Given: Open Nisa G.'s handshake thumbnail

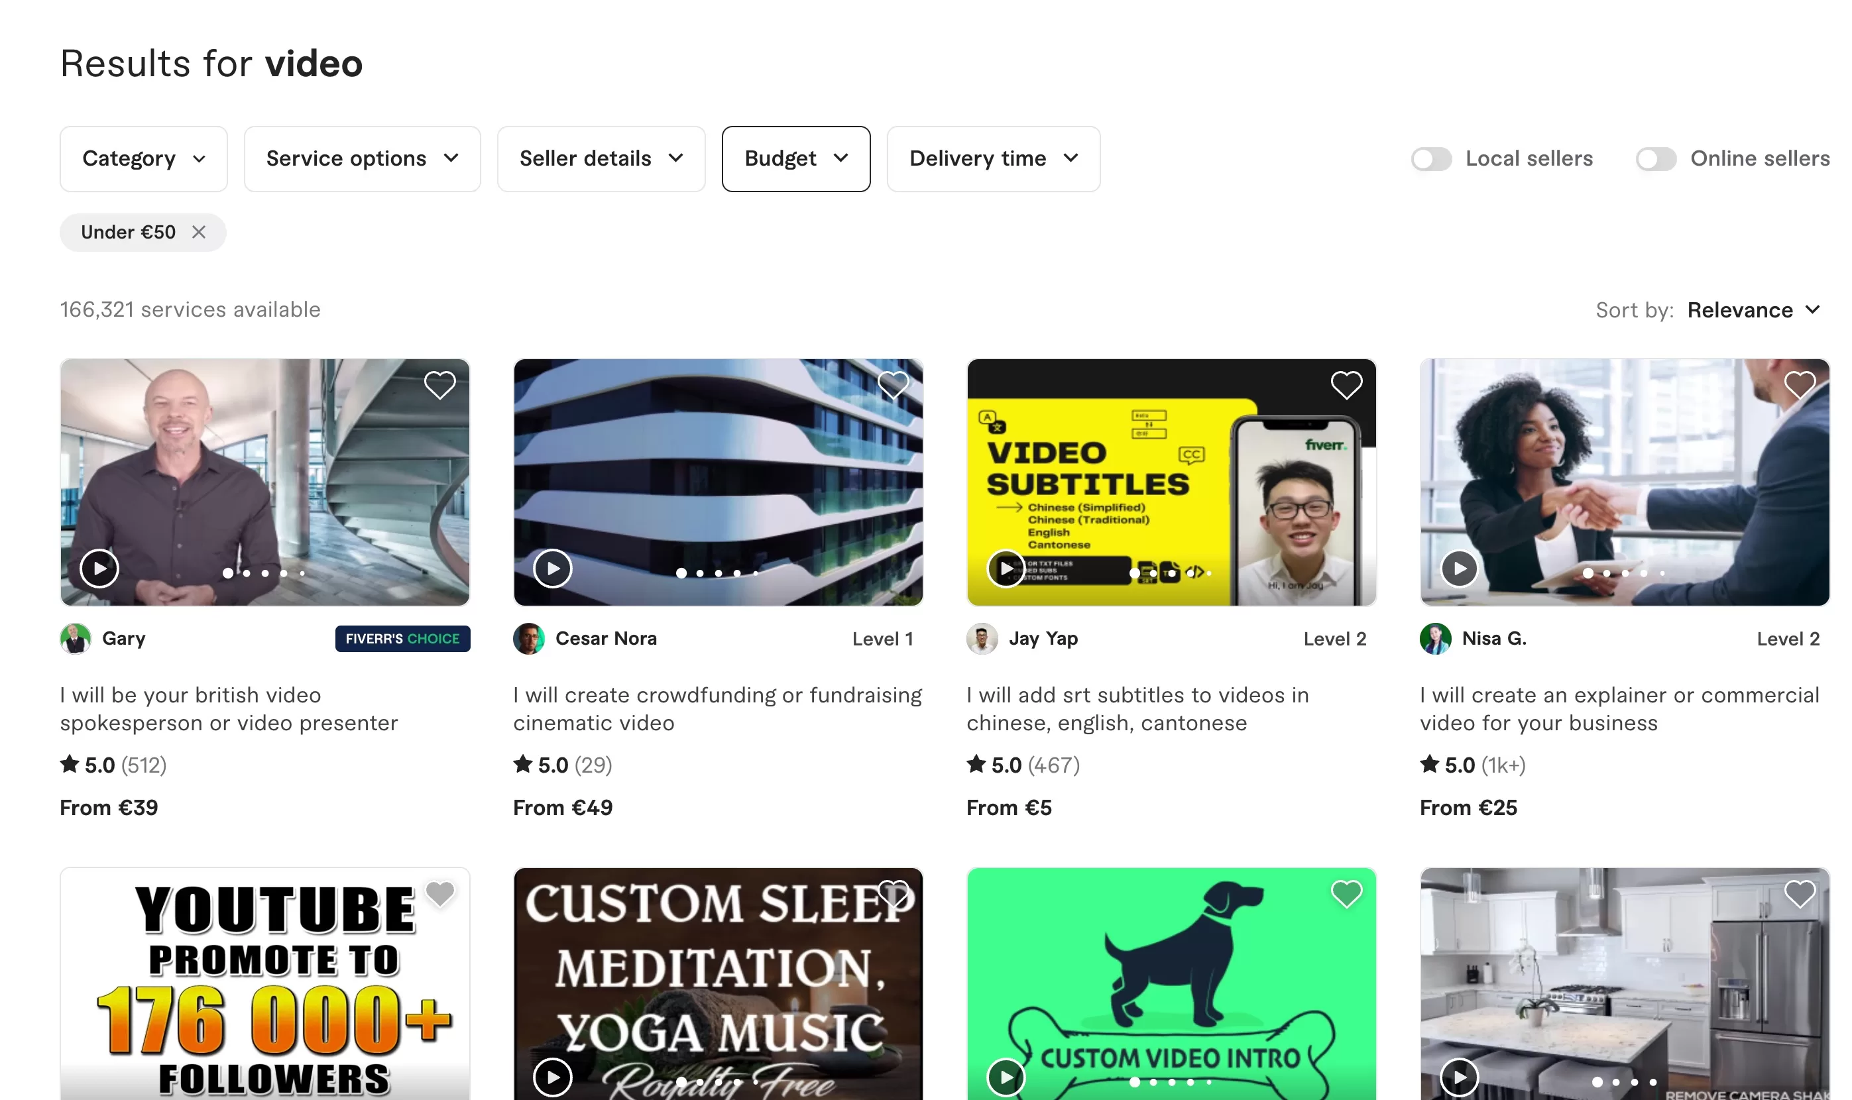Looking at the screenshot, I should point(1625,482).
